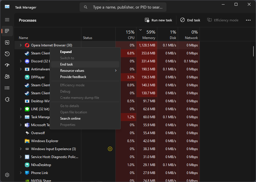Viewport: 256px width, 182px height.
Task: Sort processes by the Memory column
Action: (147, 34)
